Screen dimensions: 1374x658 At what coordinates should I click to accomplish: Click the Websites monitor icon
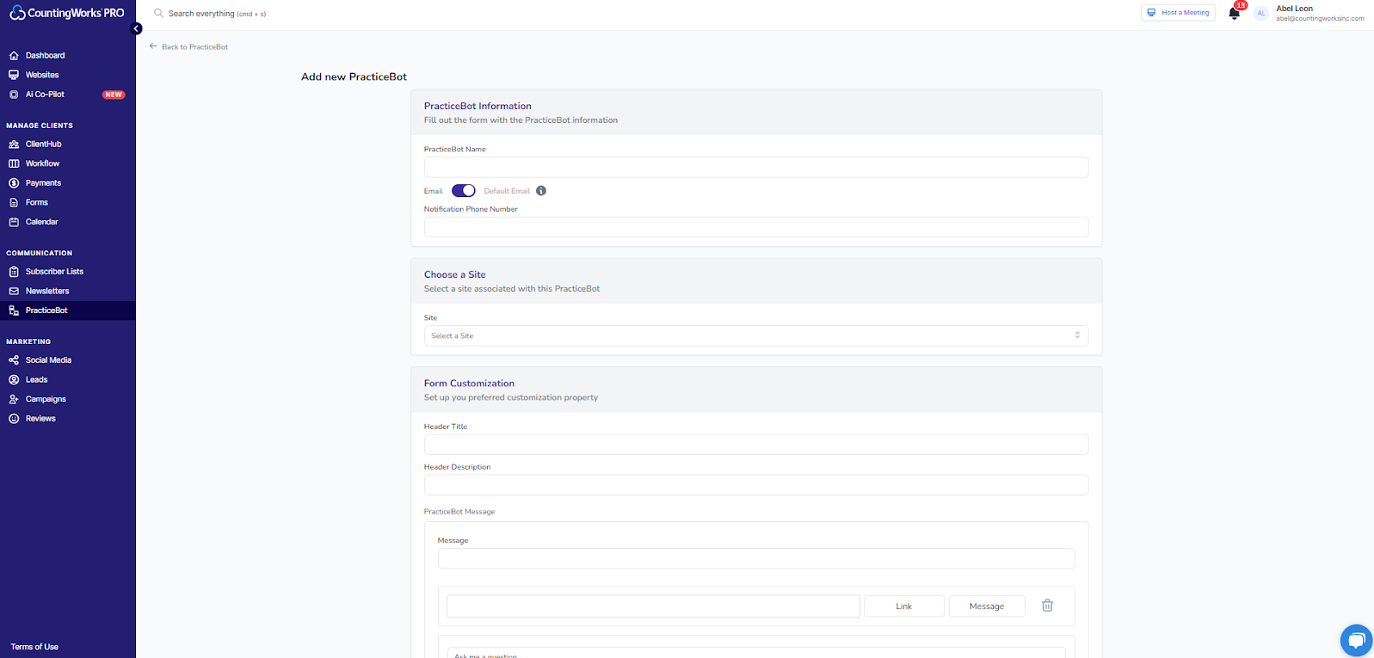click(14, 75)
